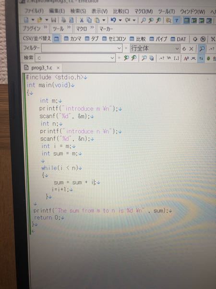This screenshot has height=289, width=216.
Task: Click the Redo arrow icon
Action: [128, 20]
